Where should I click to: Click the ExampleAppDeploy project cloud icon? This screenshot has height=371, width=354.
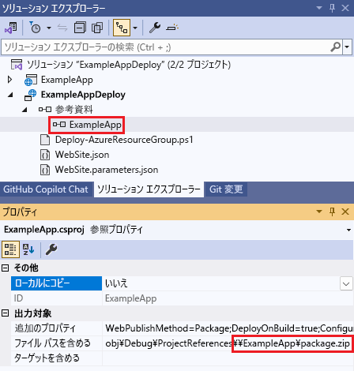point(31,95)
